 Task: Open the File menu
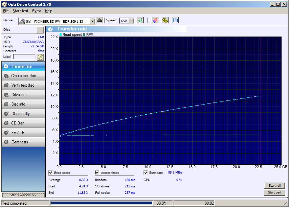[x=6, y=11]
